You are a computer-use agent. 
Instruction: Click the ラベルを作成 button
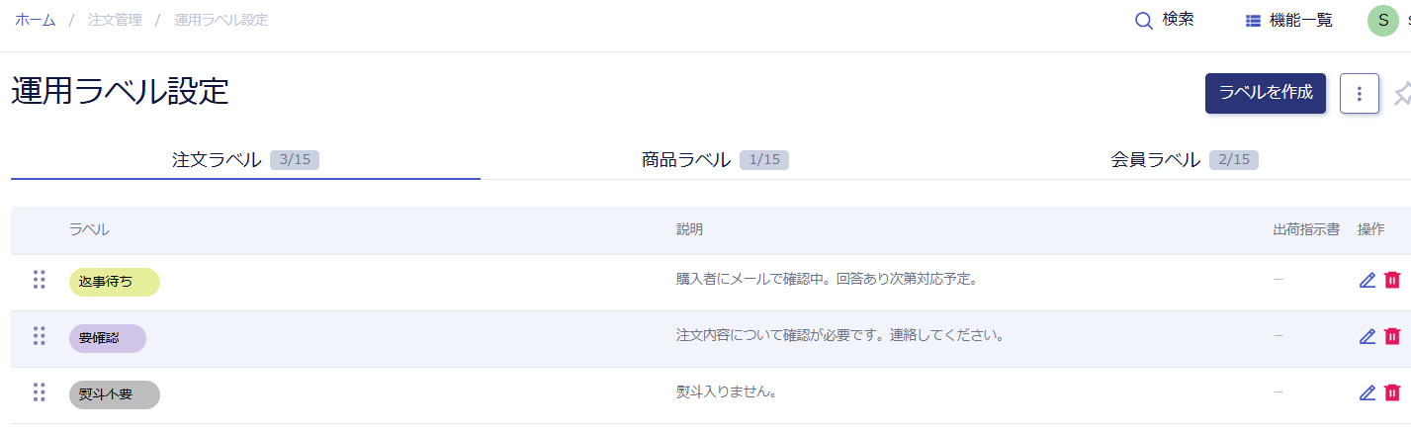point(1266,94)
